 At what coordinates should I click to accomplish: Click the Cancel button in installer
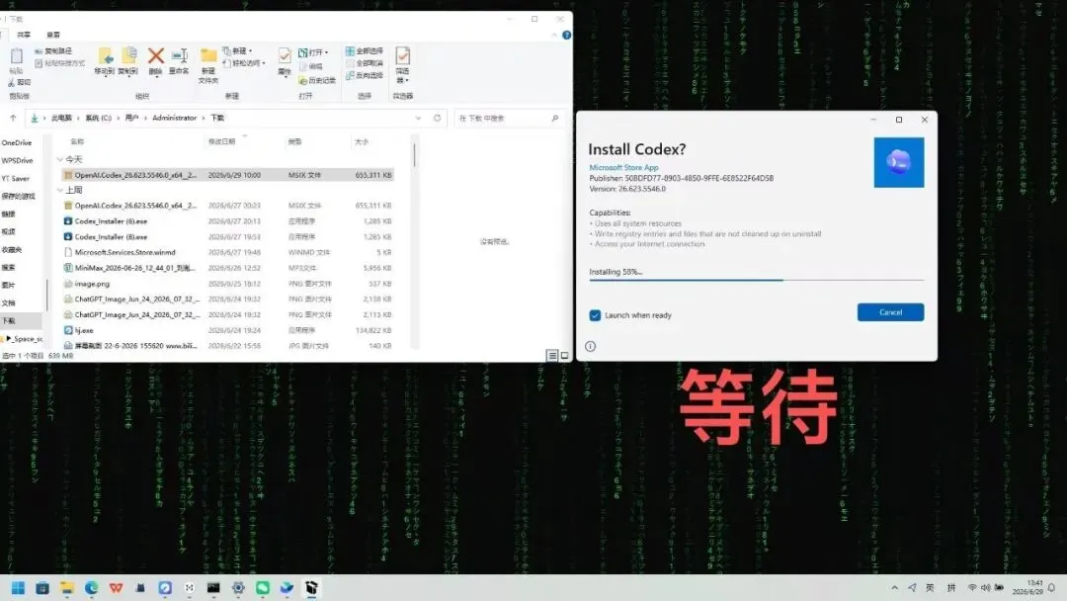(x=890, y=312)
